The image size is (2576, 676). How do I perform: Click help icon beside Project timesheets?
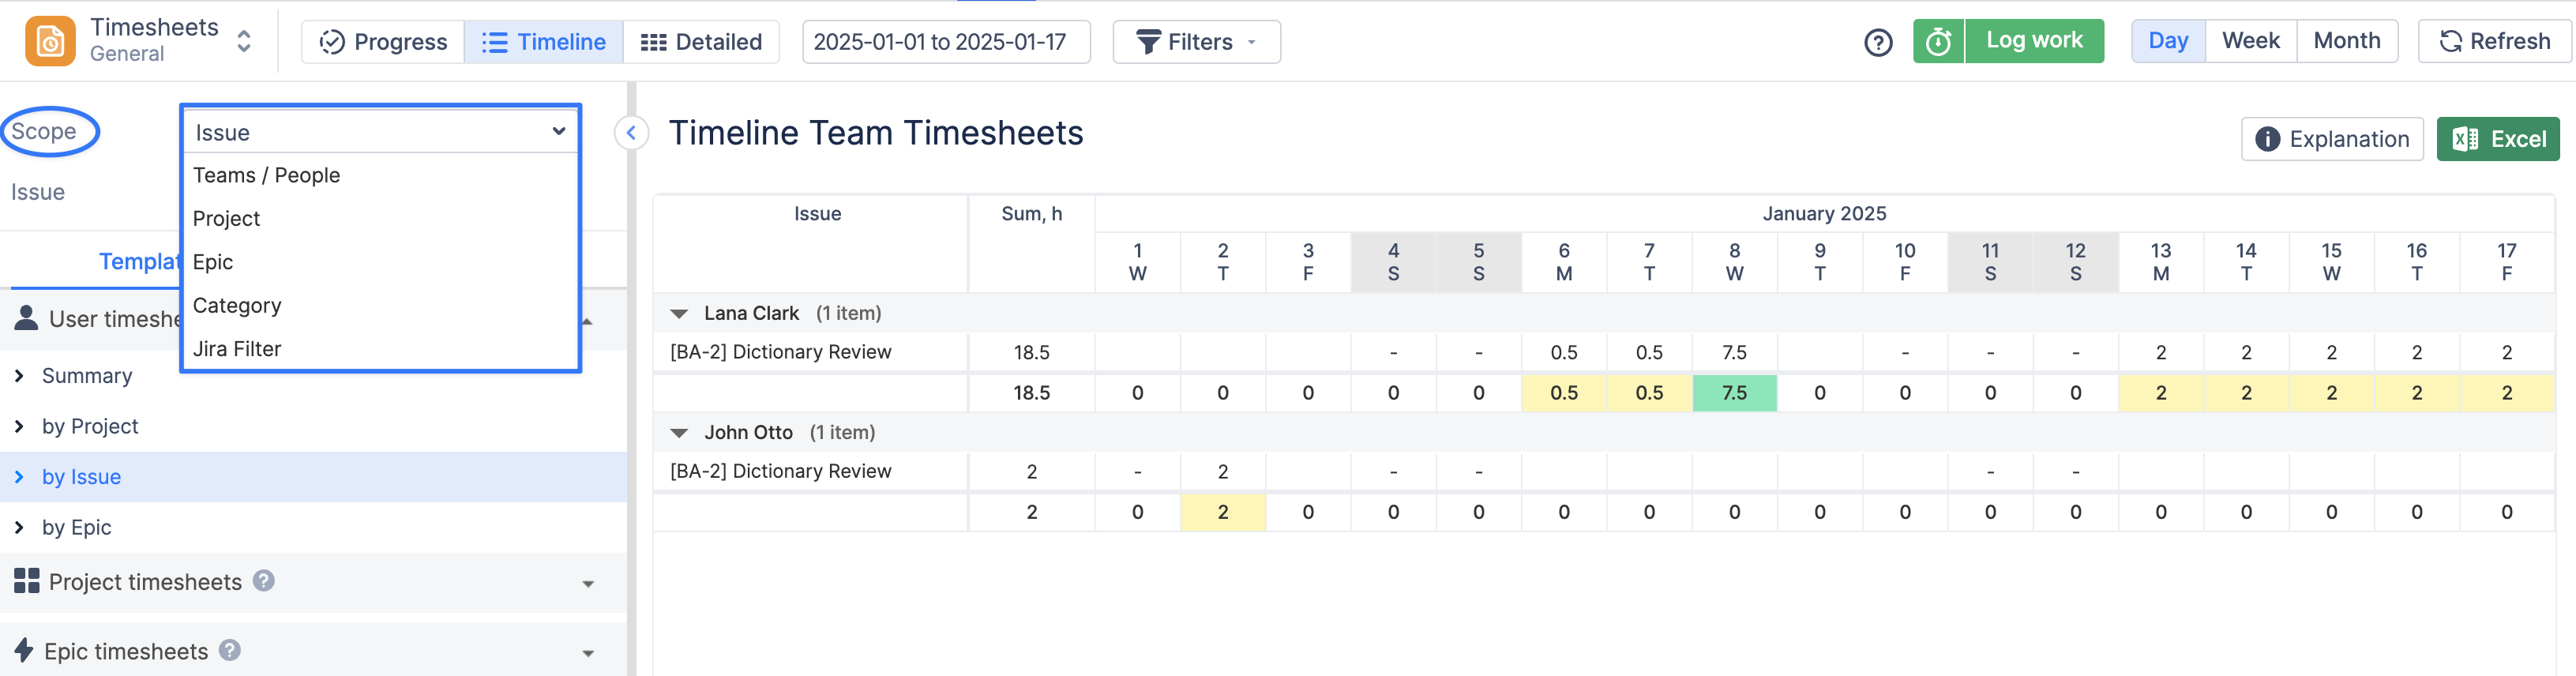[x=263, y=581]
